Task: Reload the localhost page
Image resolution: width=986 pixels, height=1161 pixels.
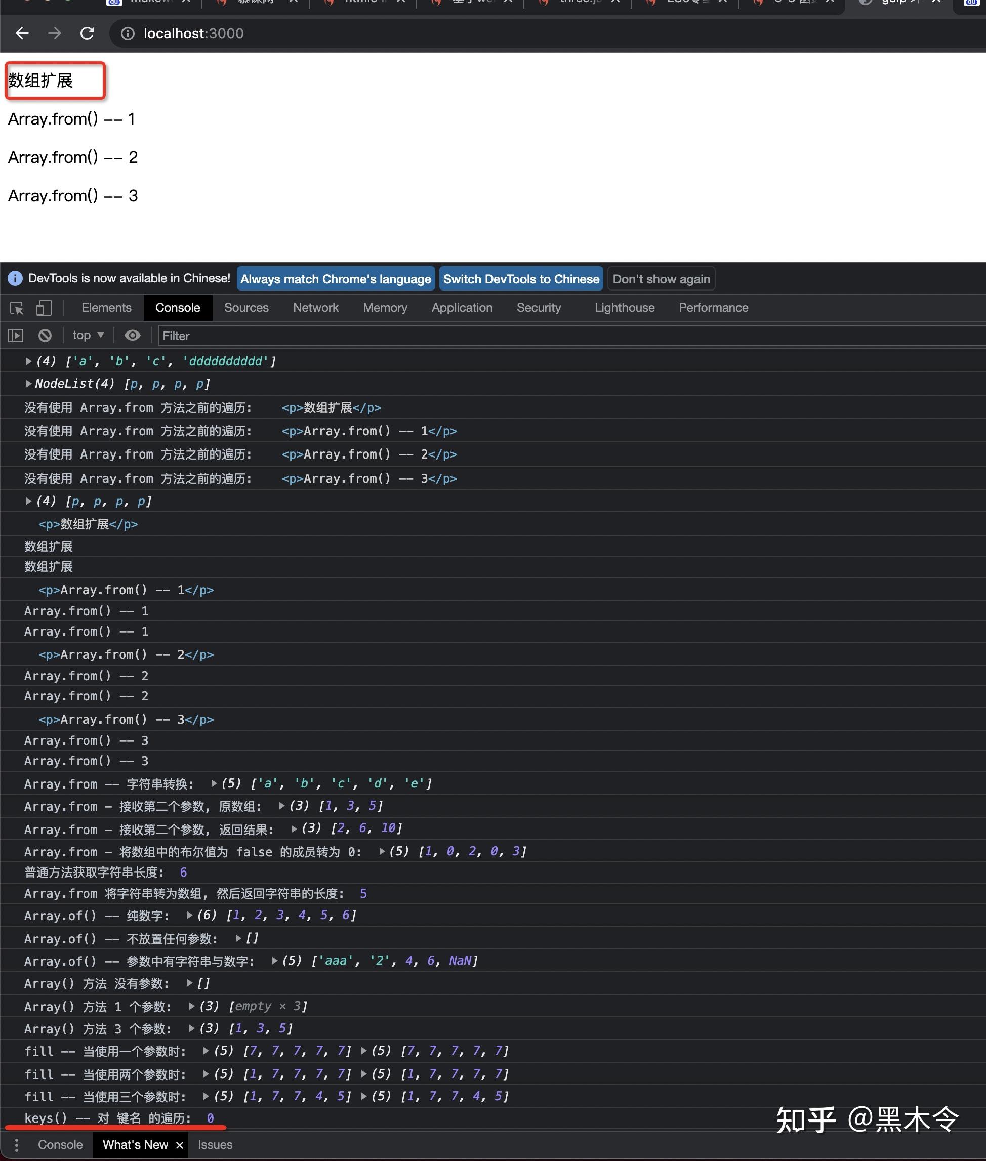Action: point(87,33)
